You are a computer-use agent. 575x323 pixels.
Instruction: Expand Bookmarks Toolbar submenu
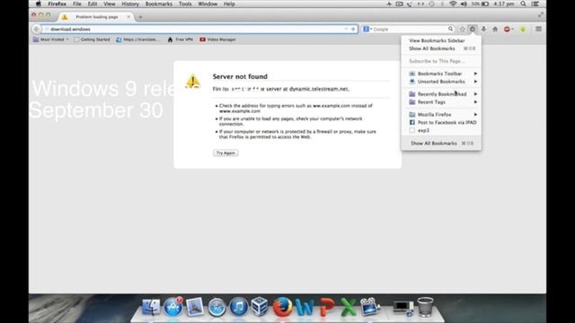[441, 74]
